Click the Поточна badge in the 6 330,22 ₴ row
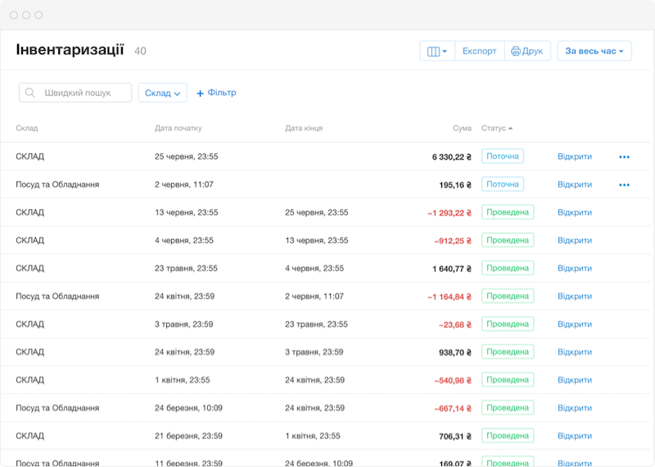 pos(503,156)
